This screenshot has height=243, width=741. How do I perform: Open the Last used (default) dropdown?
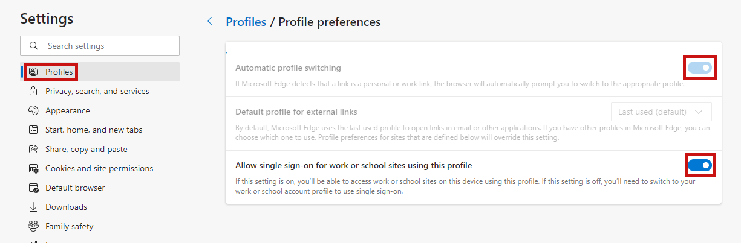tap(661, 112)
